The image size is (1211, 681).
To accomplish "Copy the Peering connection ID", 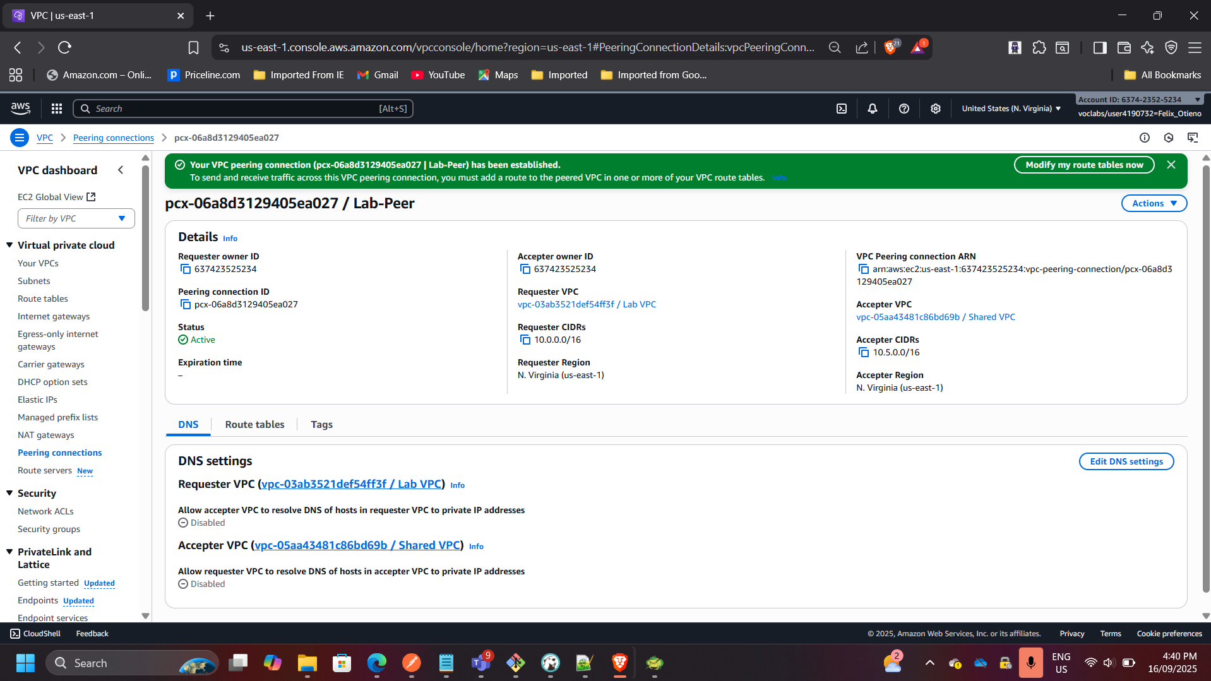I will click(x=186, y=304).
